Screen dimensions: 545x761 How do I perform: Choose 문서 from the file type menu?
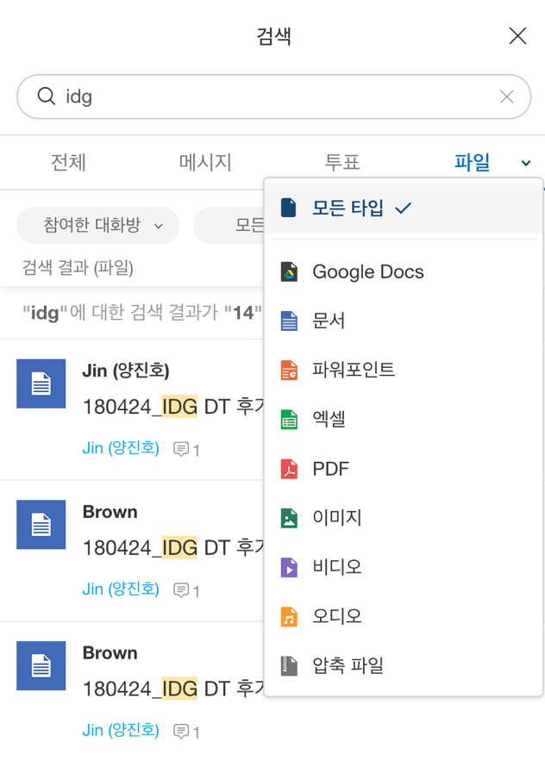329,321
